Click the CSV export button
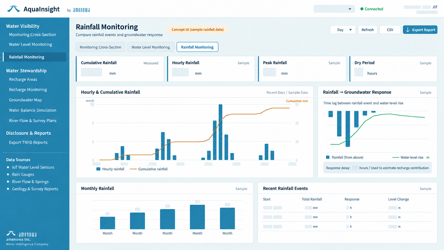 click(x=390, y=30)
